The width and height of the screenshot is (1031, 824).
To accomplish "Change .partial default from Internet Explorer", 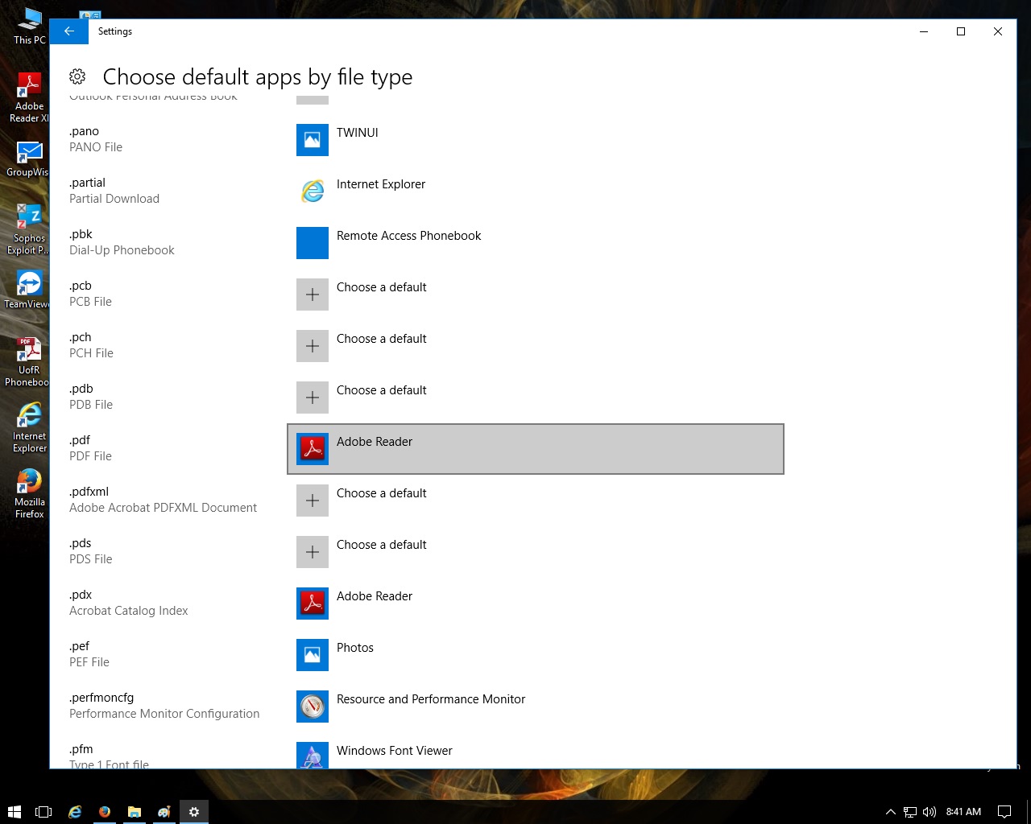I will [x=536, y=192].
